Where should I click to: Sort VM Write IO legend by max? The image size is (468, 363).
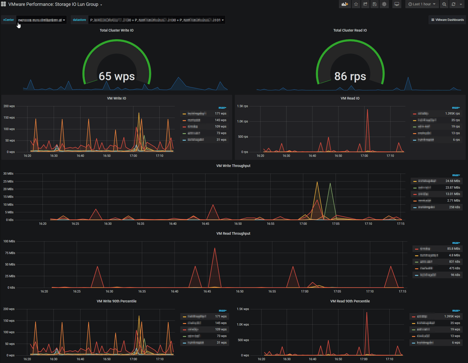tap(222, 108)
